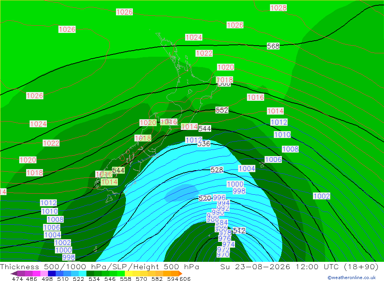This screenshot has height=281, width=384.
Task: Select the bright magenta legend swatch
Action: pos(36,273)
